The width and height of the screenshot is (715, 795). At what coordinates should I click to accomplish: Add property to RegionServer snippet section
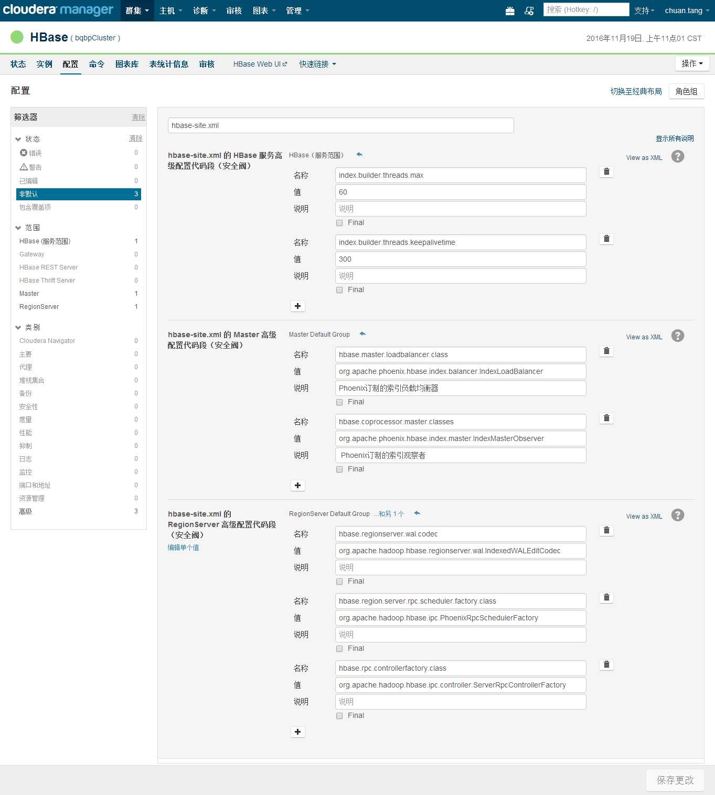tap(297, 732)
